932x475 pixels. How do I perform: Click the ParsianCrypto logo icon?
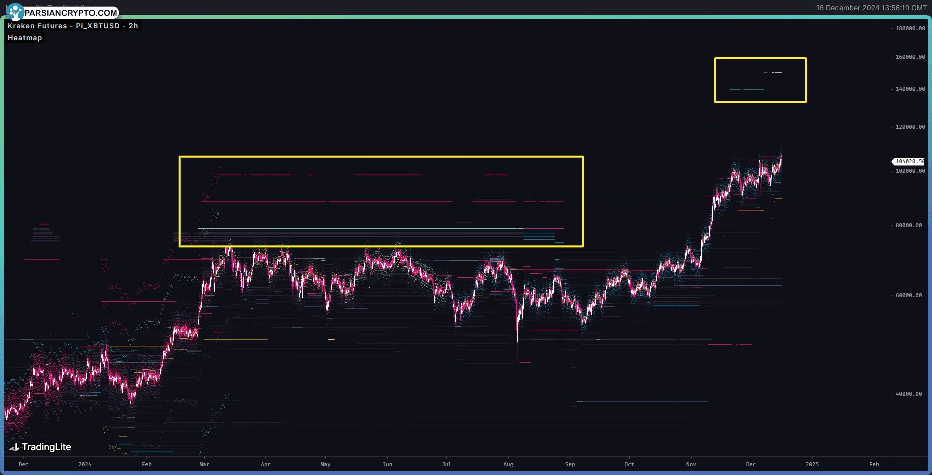[15, 11]
